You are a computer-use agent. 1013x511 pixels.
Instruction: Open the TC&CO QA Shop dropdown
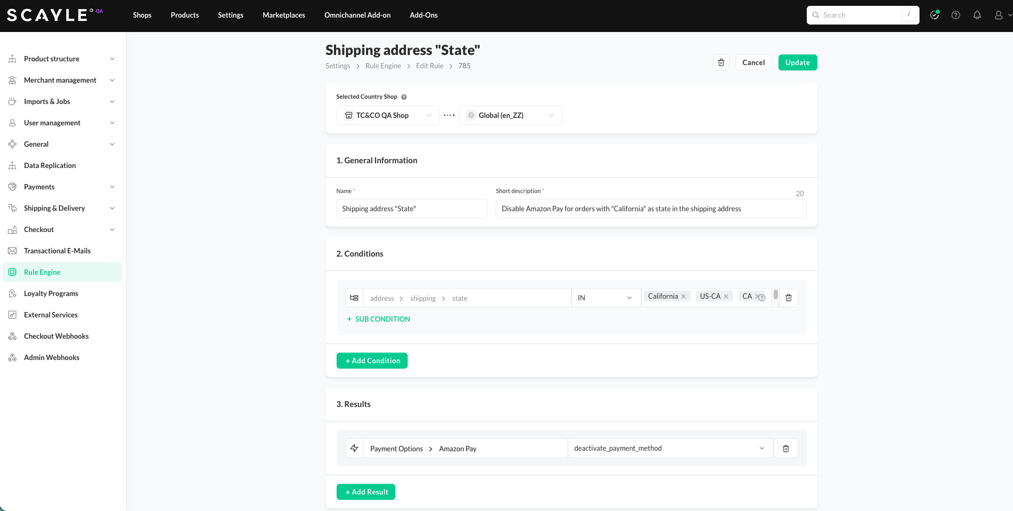(388, 115)
